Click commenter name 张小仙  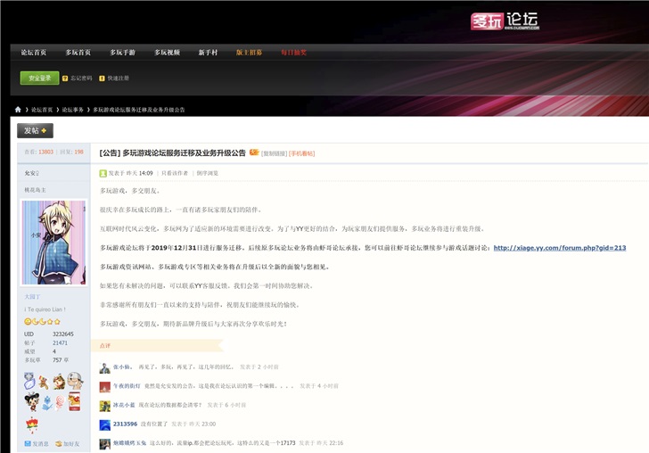[x=122, y=367]
